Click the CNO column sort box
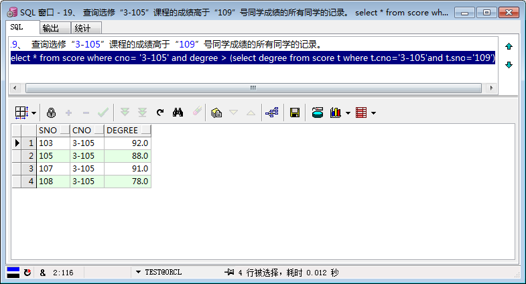The width and height of the screenshot is (526, 284). tap(99, 129)
